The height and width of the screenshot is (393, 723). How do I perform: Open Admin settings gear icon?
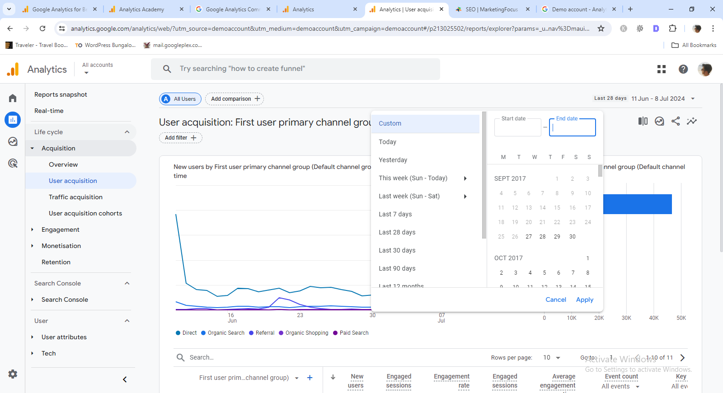coord(13,374)
